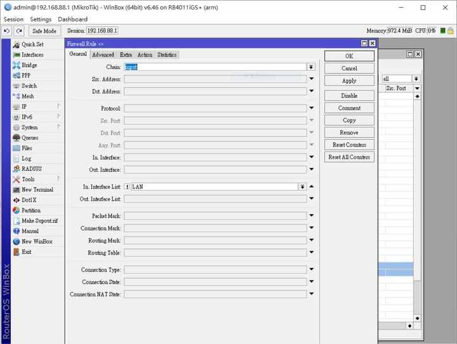This screenshot has height=344, width=457.
Task: Open the Settings menu
Action: pyautogui.click(x=41, y=19)
